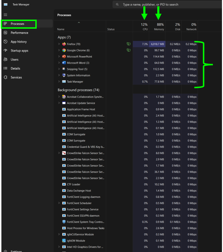Sort processes by Memory column

159,27
